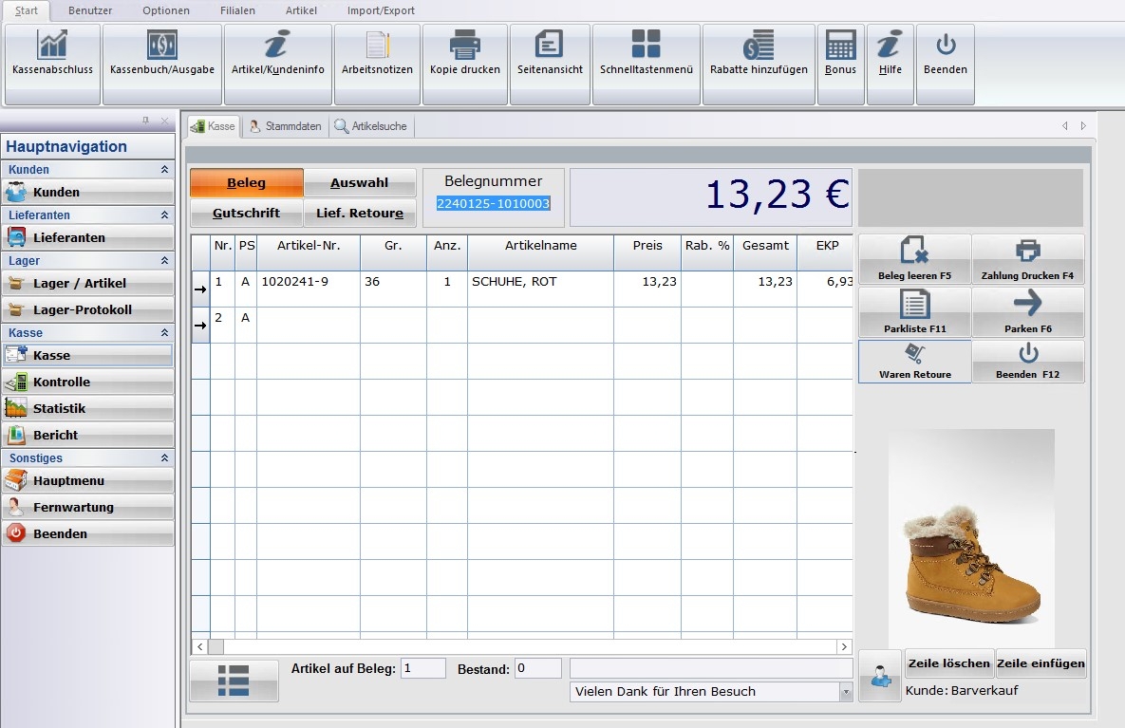1125x728 pixels.
Task: Click Rabatte hinzufügen
Action: pyautogui.click(x=759, y=64)
